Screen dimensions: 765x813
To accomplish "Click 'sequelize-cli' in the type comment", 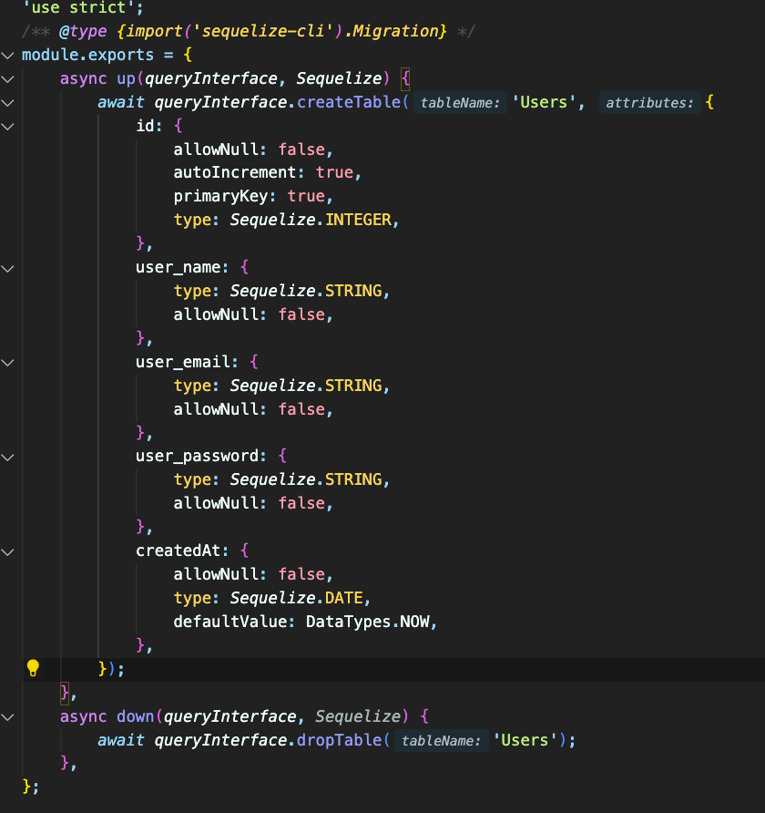I will pos(263,31).
